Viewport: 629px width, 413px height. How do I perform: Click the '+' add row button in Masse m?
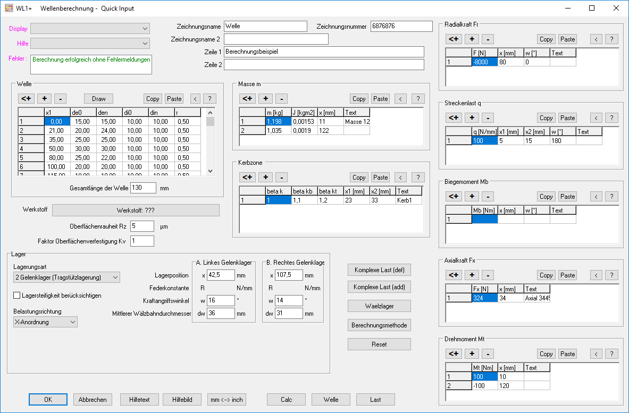click(x=265, y=98)
